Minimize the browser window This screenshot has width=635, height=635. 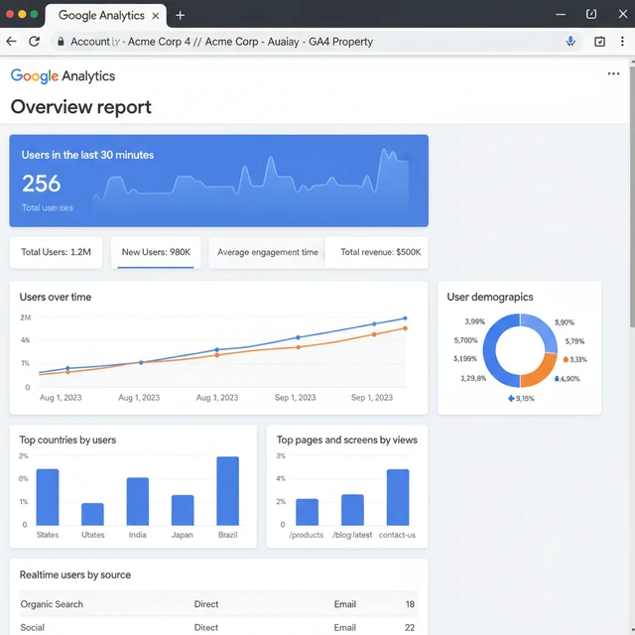pos(561,15)
